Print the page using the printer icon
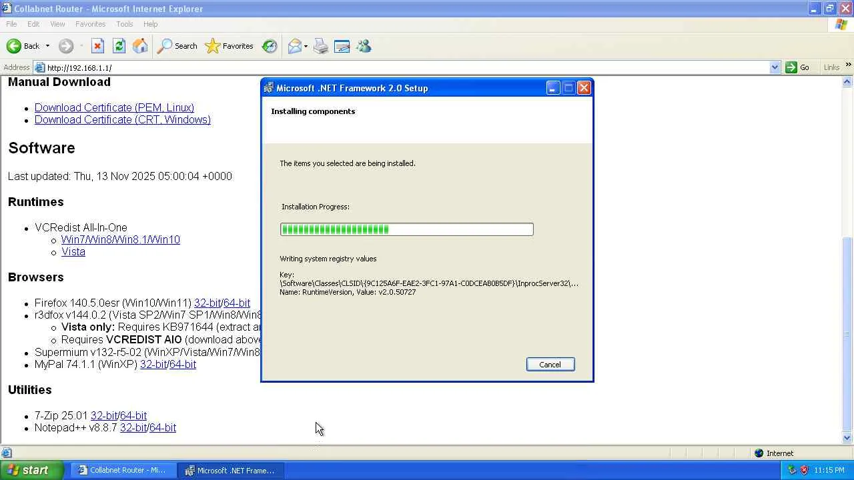854x480 pixels. pyautogui.click(x=321, y=46)
